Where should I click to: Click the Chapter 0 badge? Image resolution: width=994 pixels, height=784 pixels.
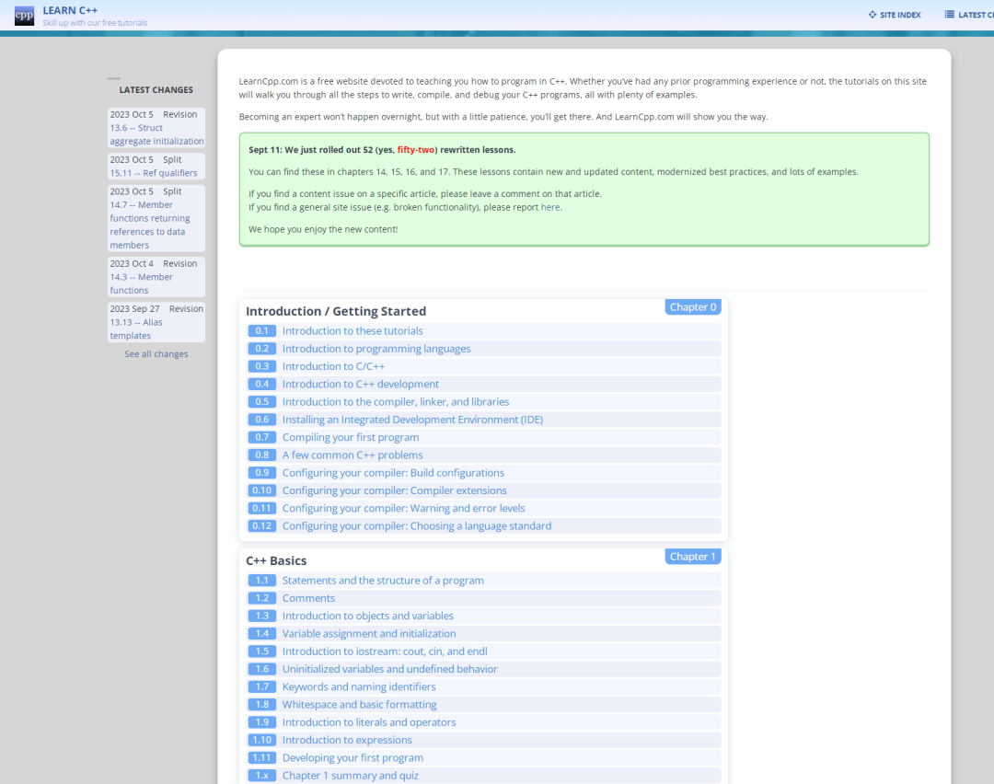pos(693,306)
